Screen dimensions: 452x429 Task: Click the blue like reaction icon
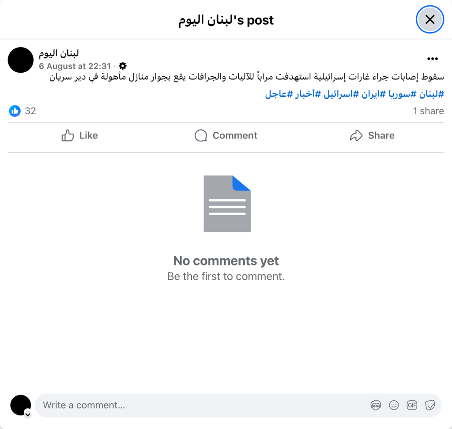pyautogui.click(x=15, y=111)
